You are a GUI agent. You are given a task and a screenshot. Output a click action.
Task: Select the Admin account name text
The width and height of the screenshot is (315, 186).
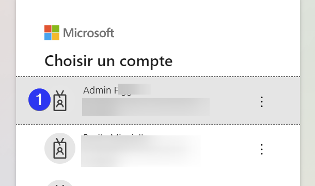coord(117,90)
